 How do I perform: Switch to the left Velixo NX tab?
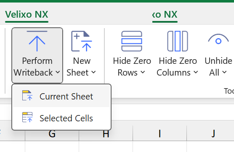27,15
